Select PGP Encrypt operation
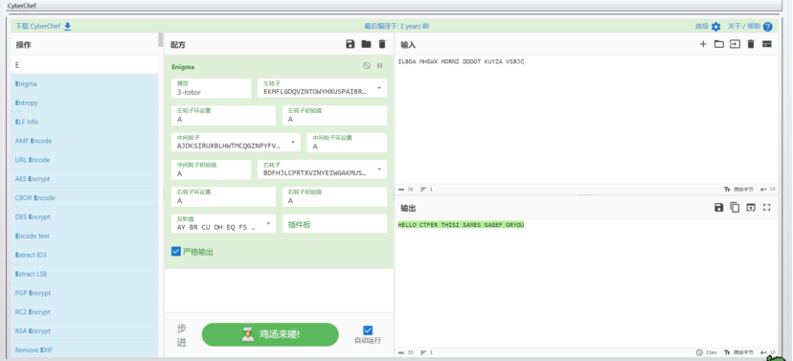This screenshot has height=361, width=793. click(84, 293)
